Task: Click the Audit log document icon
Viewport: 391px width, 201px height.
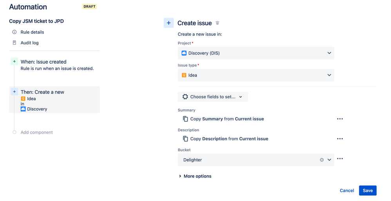Action: [14, 43]
